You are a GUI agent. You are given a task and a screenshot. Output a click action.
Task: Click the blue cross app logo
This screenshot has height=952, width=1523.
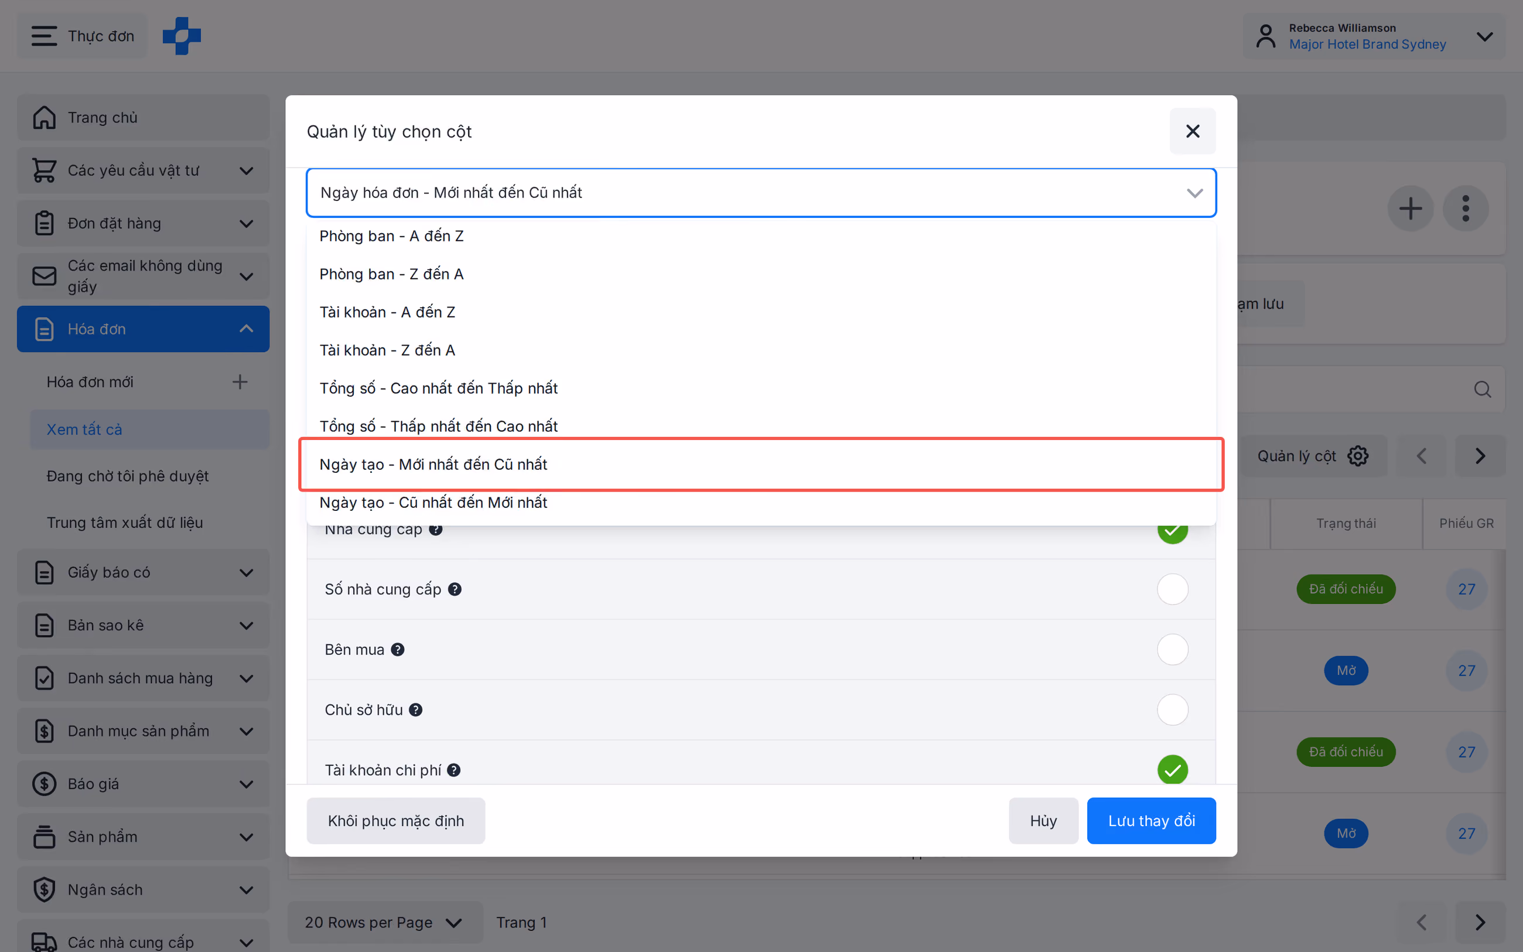pyautogui.click(x=181, y=36)
